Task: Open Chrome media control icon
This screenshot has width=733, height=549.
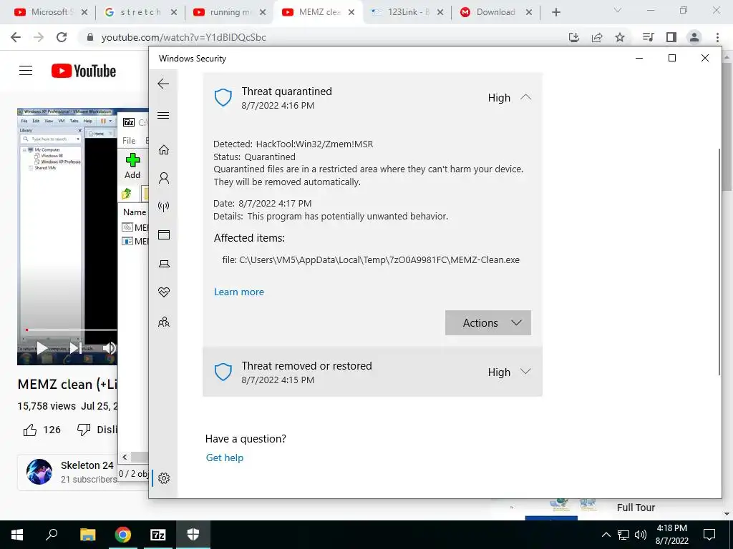Action: point(648,37)
